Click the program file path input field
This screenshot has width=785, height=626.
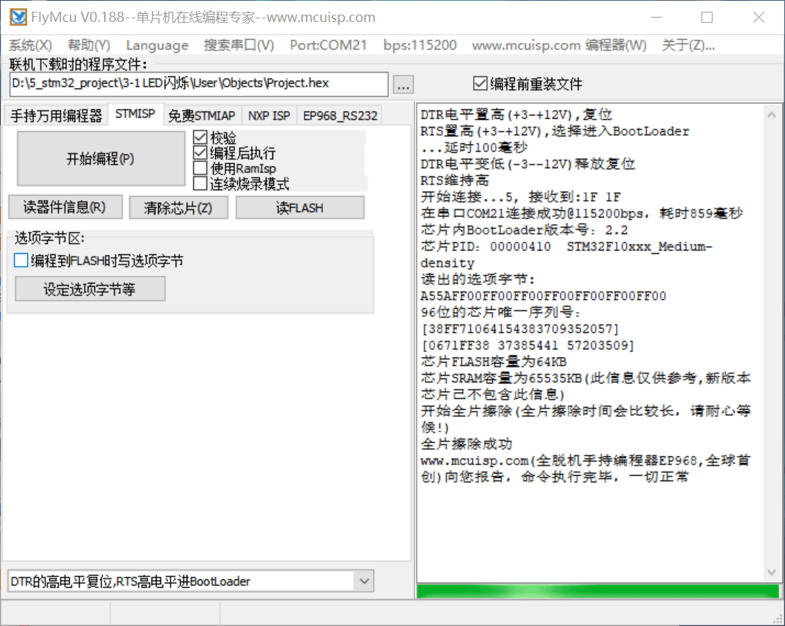pyautogui.click(x=199, y=83)
